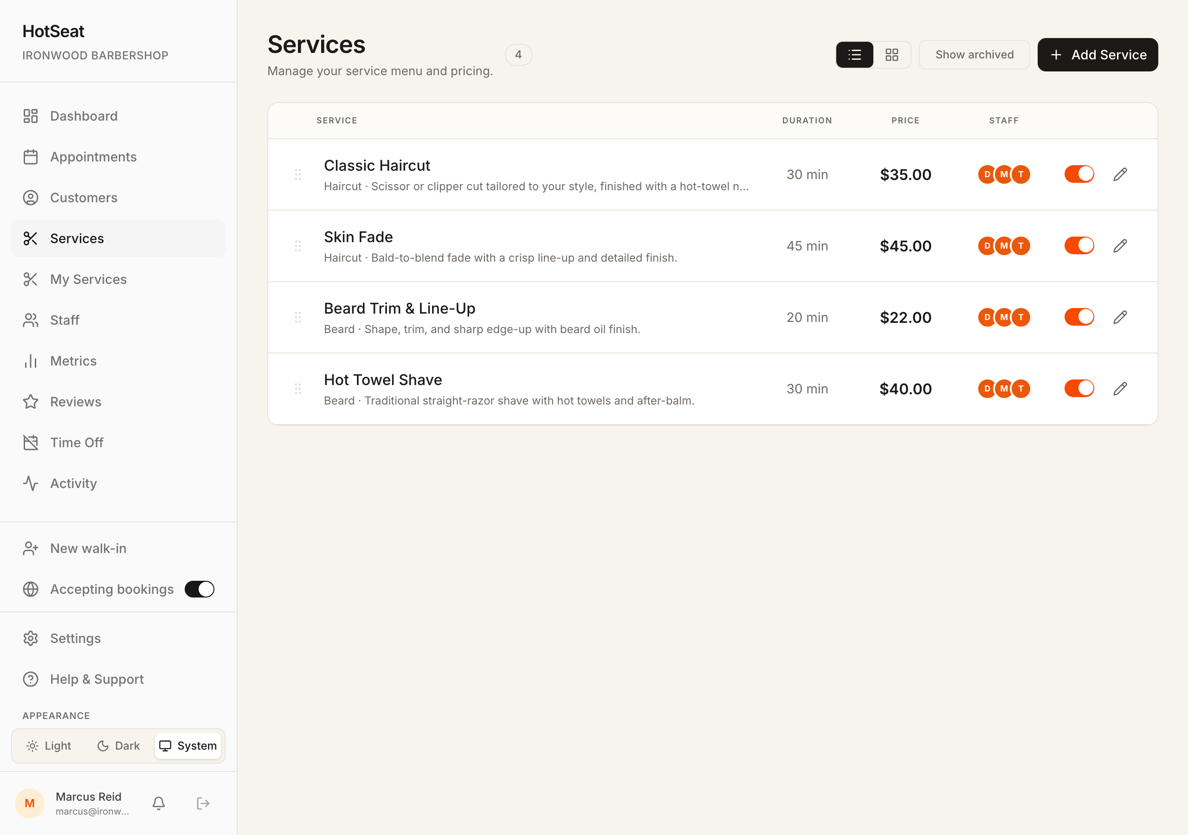The width and height of the screenshot is (1188, 835).
Task: Edit Beard Trim & Line-Up with pencil icon
Action: point(1120,317)
